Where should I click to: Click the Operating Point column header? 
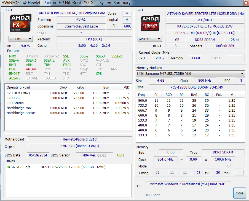[25, 87]
